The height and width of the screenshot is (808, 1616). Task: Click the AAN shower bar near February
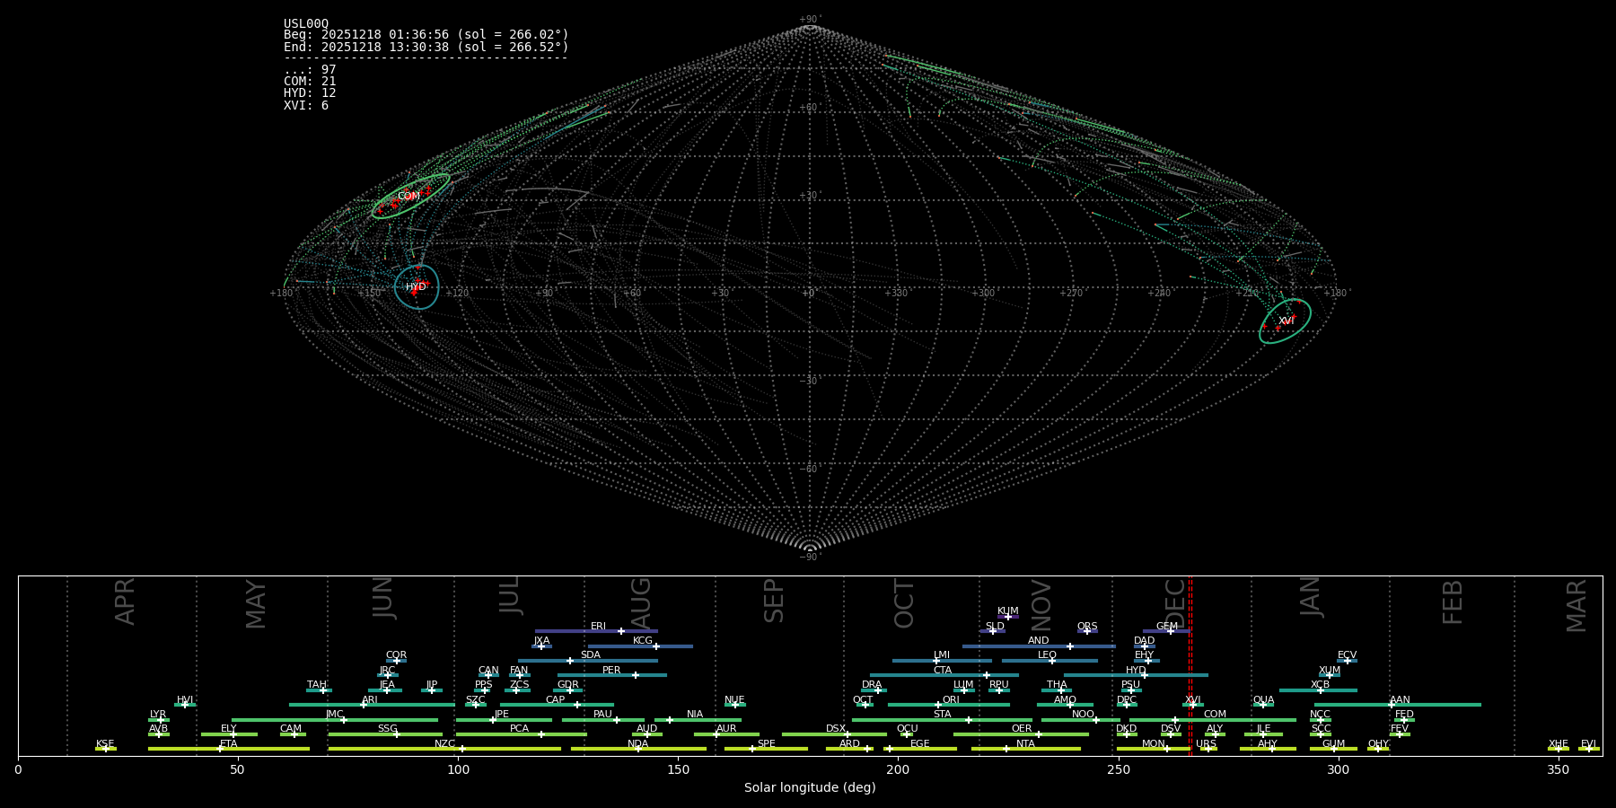point(1398,705)
